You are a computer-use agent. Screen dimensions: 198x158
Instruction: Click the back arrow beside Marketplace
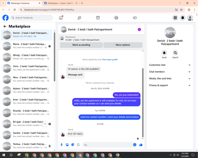(5, 26)
